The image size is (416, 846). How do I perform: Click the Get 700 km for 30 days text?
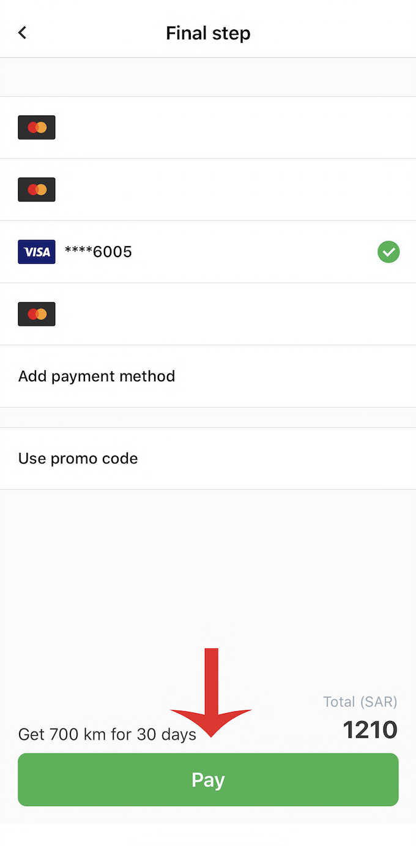pyautogui.click(x=107, y=734)
